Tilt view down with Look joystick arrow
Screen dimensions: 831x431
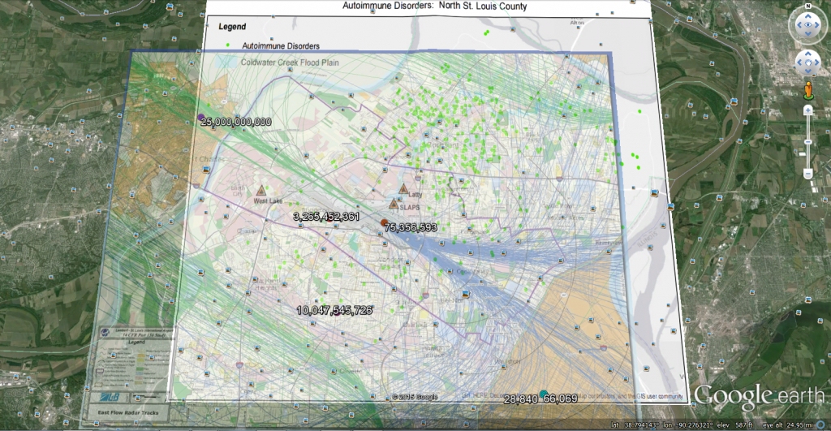(x=807, y=34)
